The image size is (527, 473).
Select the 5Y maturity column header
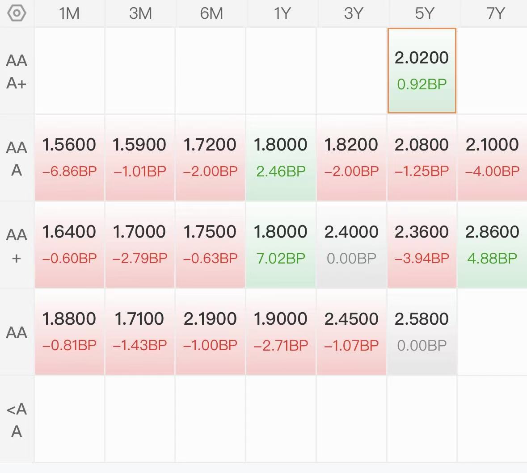coord(425,13)
